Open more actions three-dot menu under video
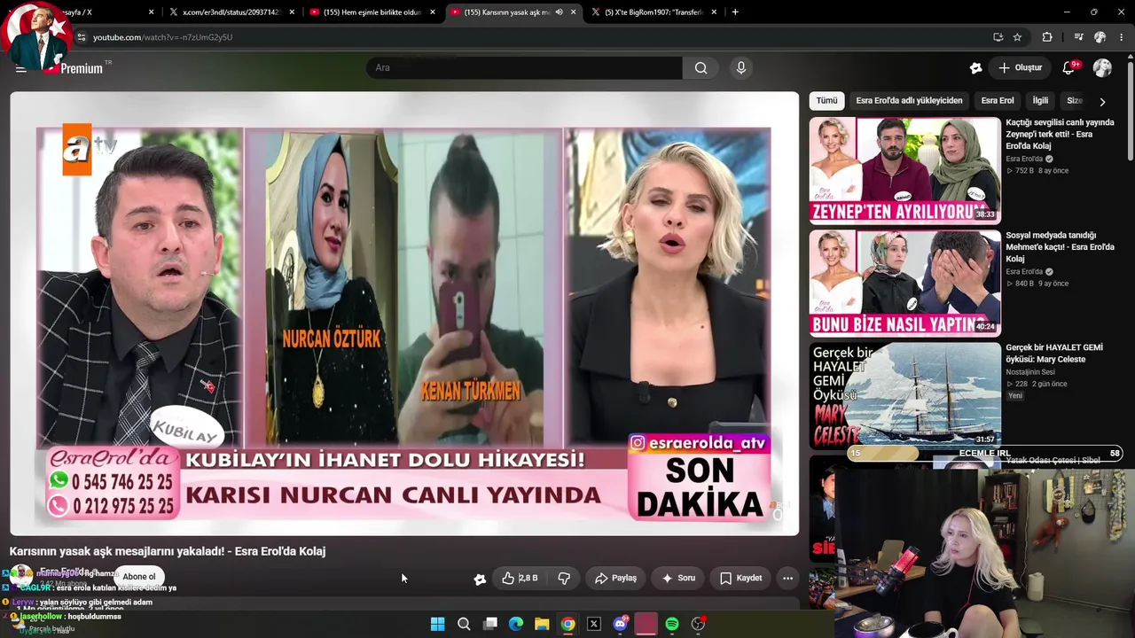Viewport: 1135px width, 638px height. click(787, 578)
